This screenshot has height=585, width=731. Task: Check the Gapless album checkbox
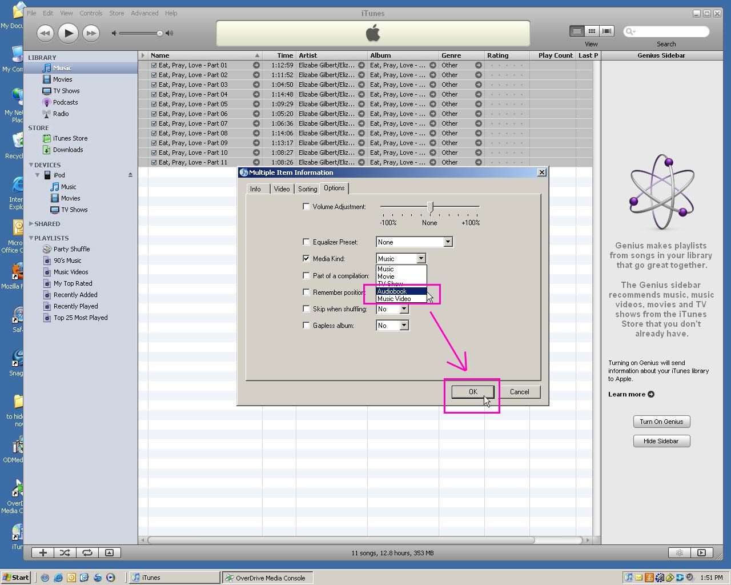[x=306, y=325]
